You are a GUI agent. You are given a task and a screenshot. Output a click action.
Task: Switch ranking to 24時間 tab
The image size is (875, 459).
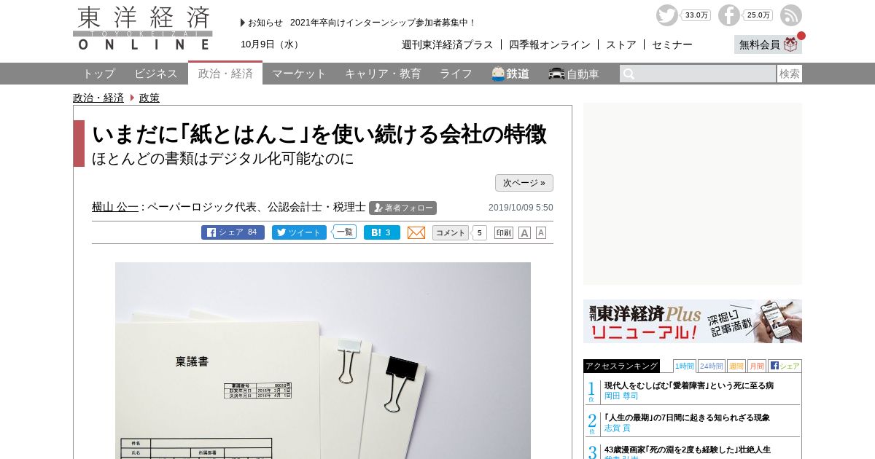pos(712,366)
